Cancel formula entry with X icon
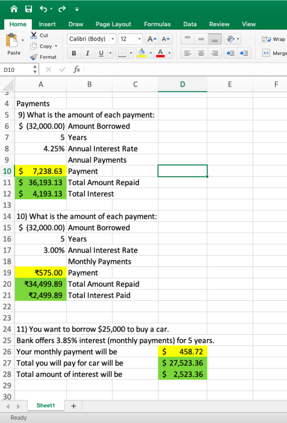 (49, 70)
